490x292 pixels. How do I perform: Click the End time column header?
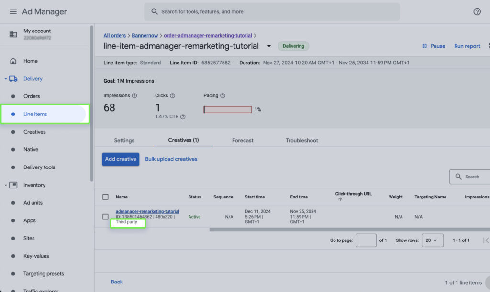pyautogui.click(x=299, y=197)
